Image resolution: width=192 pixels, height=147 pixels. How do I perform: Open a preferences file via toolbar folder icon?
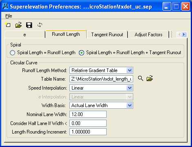(18, 25)
